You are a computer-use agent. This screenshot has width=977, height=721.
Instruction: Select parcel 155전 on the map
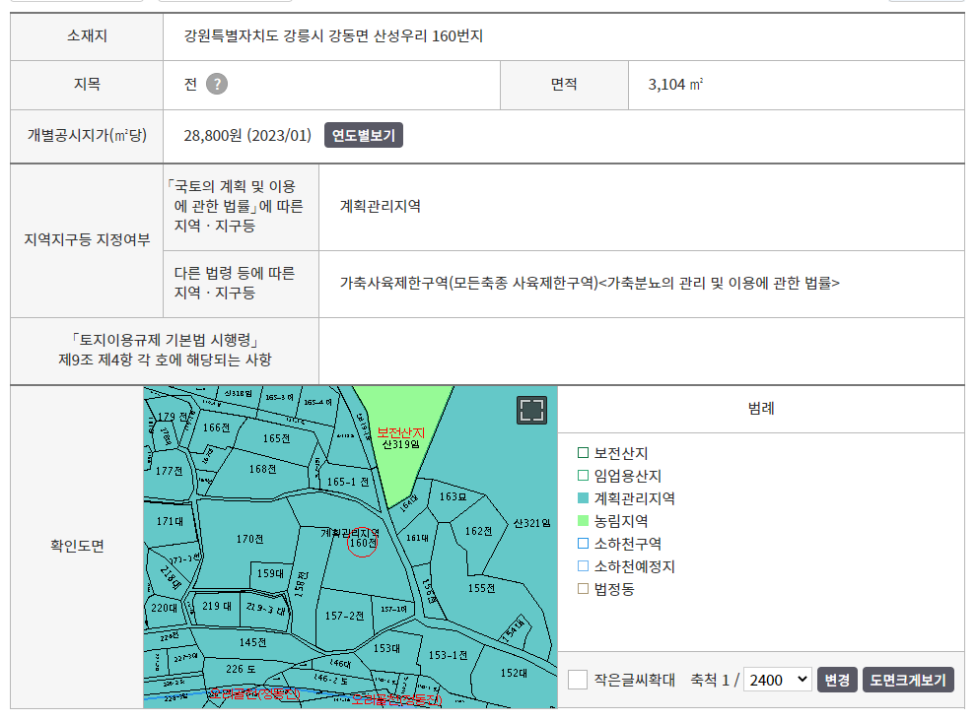pyautogui.click(x=482, y=588)
